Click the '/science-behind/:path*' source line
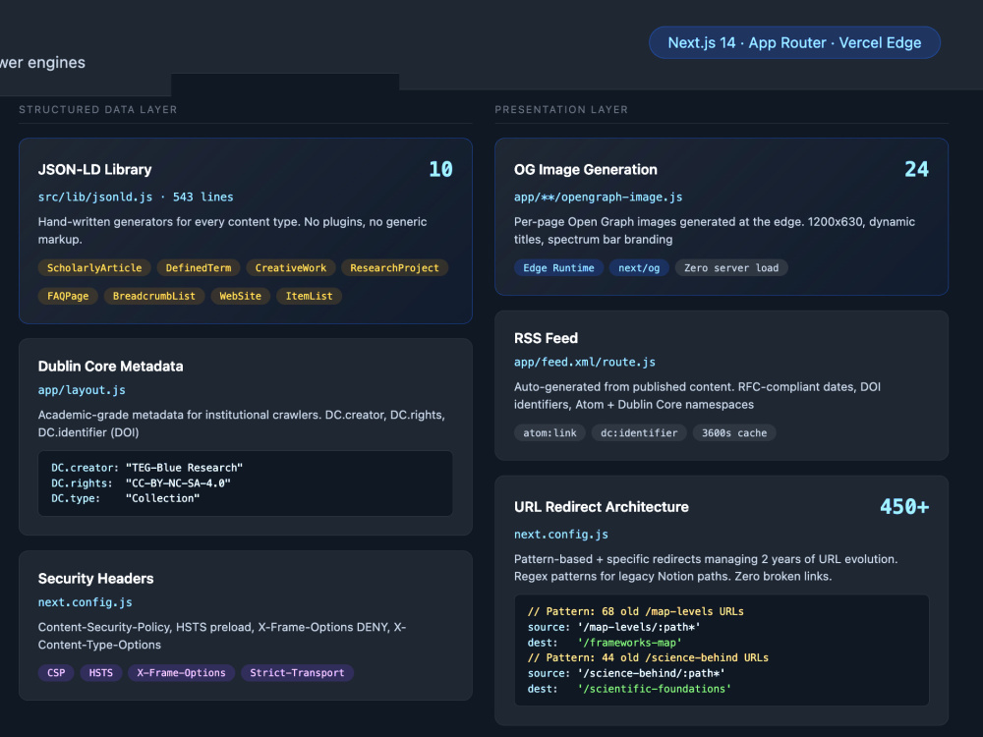 coord(626,673)
